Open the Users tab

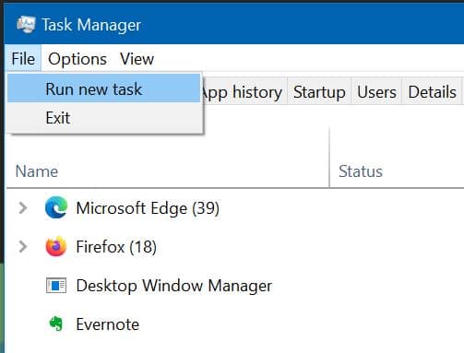[376, 91]
